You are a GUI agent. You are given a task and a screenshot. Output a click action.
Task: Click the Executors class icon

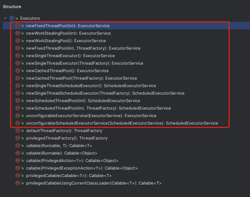(12, 18)
